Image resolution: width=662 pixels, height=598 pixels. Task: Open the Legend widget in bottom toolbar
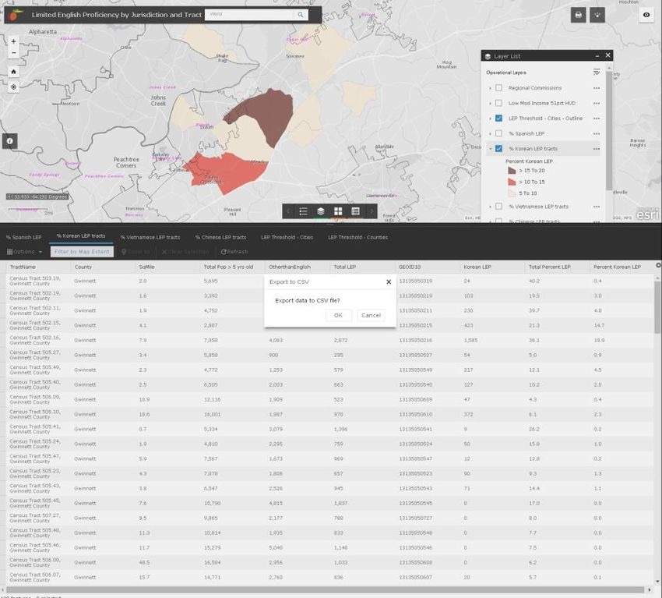coord(303,211)
